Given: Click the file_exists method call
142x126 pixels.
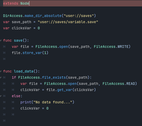Looking at the screenshot, I should tap(54, 77).
